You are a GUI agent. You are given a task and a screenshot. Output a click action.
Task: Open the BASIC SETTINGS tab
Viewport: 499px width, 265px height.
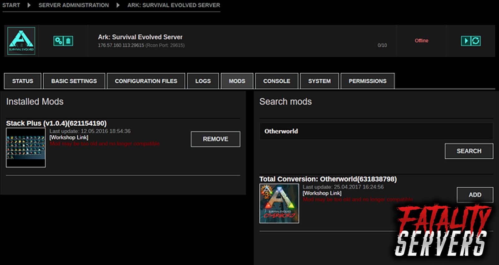[74, 81]
